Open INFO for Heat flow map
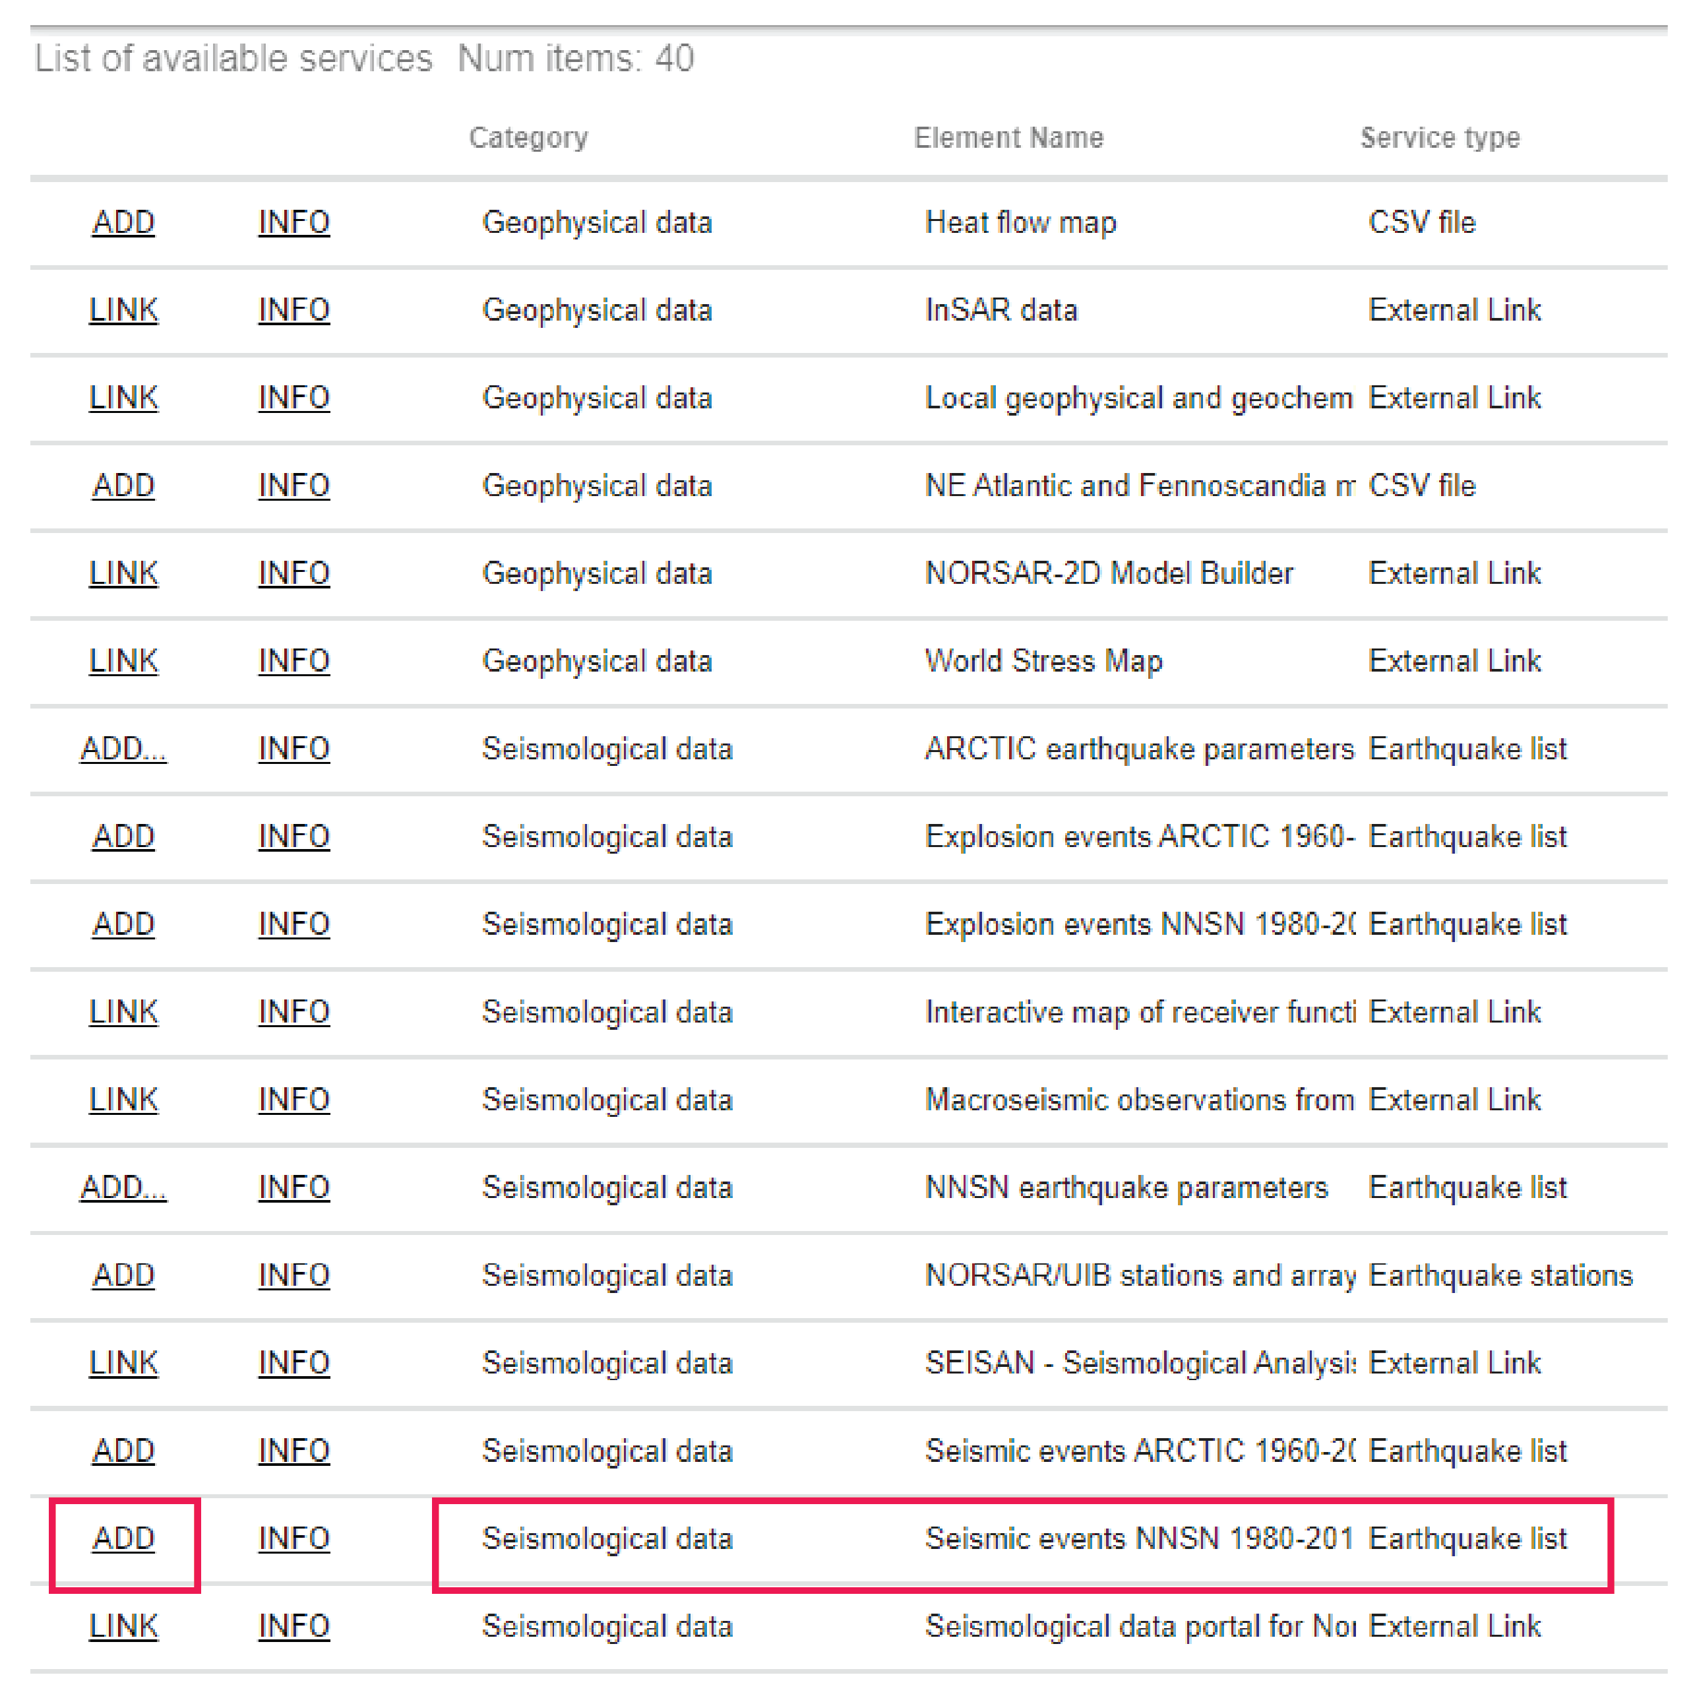1695x1706 pixels. pyautogui.click(x=294, y=222)
